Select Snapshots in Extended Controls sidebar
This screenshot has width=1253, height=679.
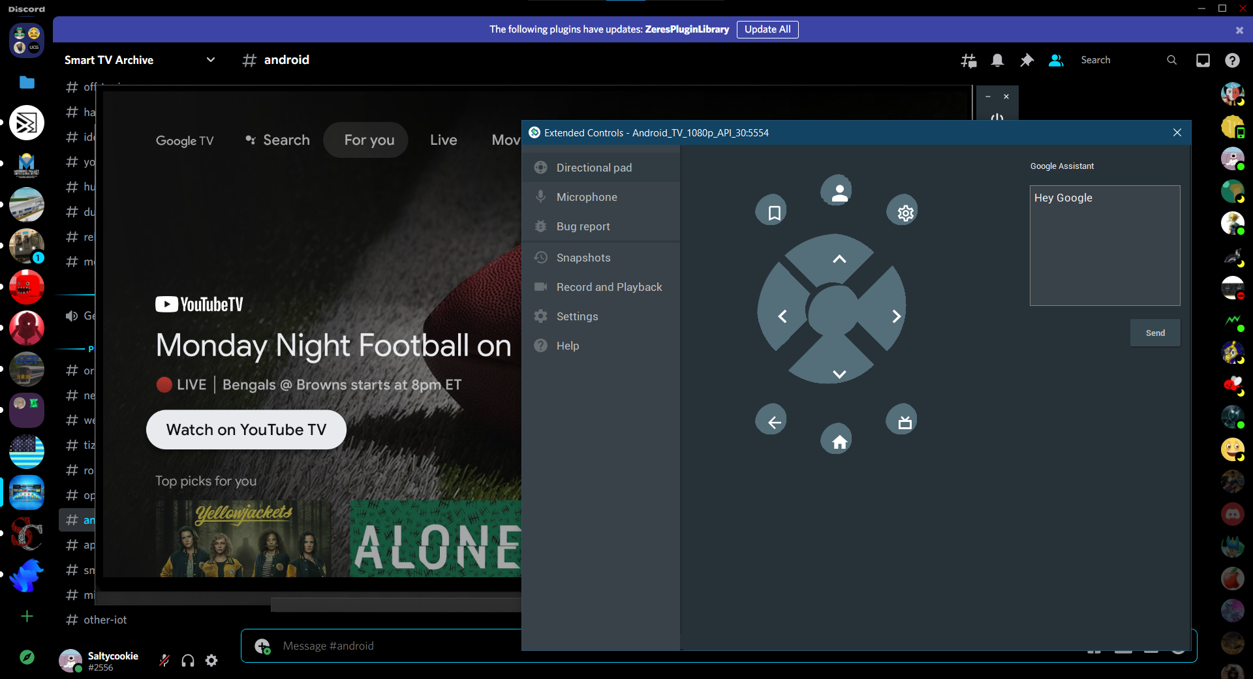pos(583,258)
